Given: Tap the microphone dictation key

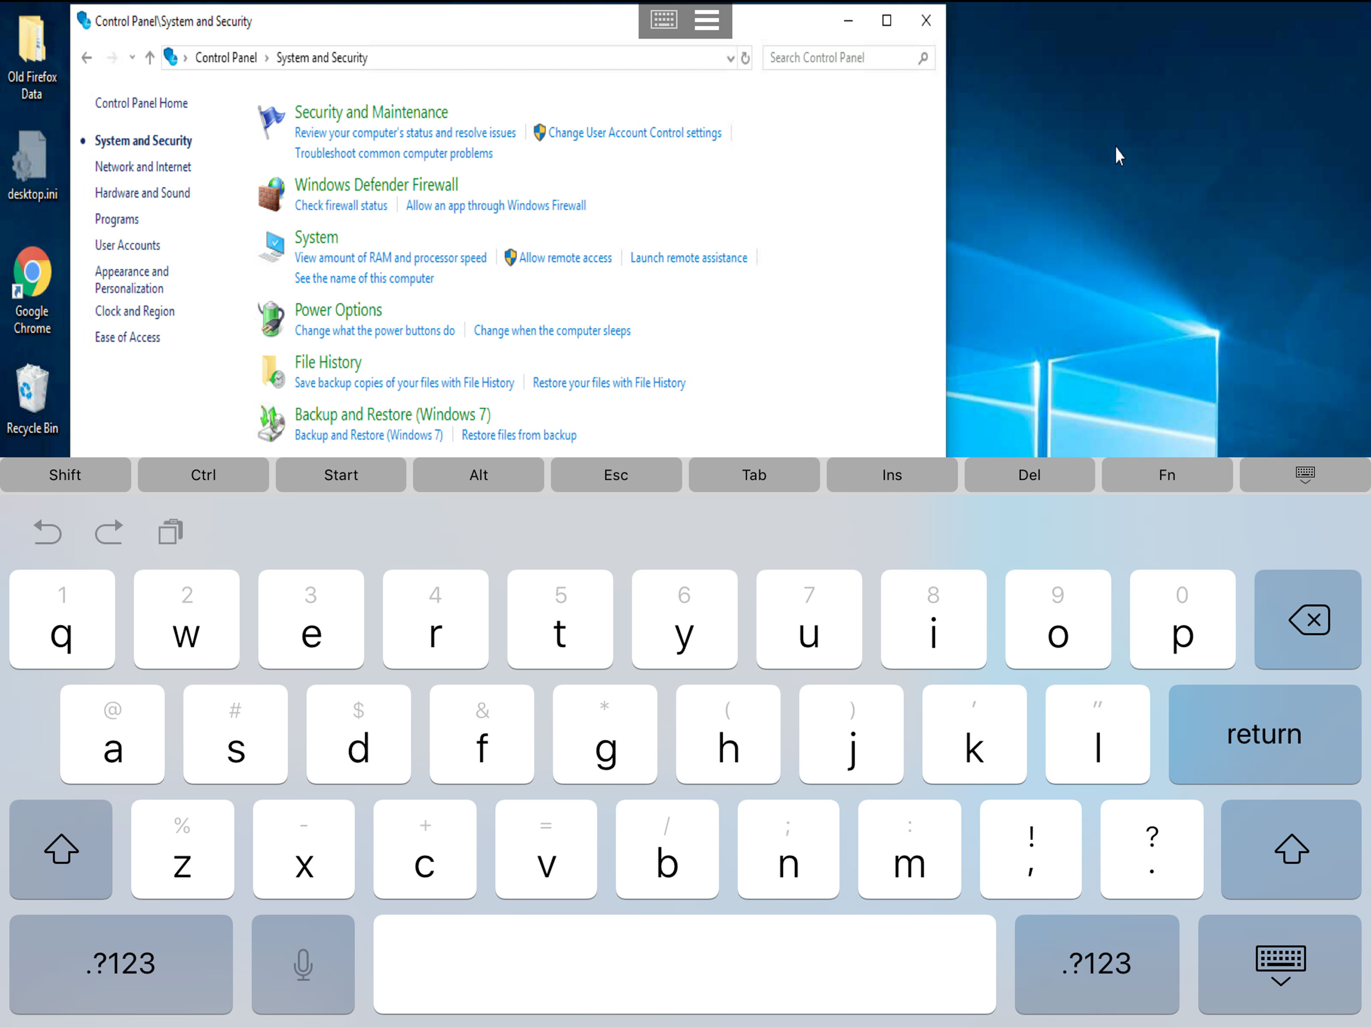Looking at the screenshot, I should [x=303, y=964].
